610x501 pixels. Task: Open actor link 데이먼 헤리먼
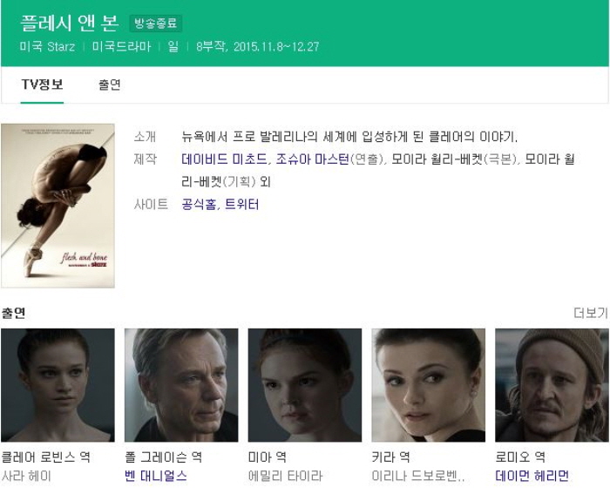tap(532, 476)
